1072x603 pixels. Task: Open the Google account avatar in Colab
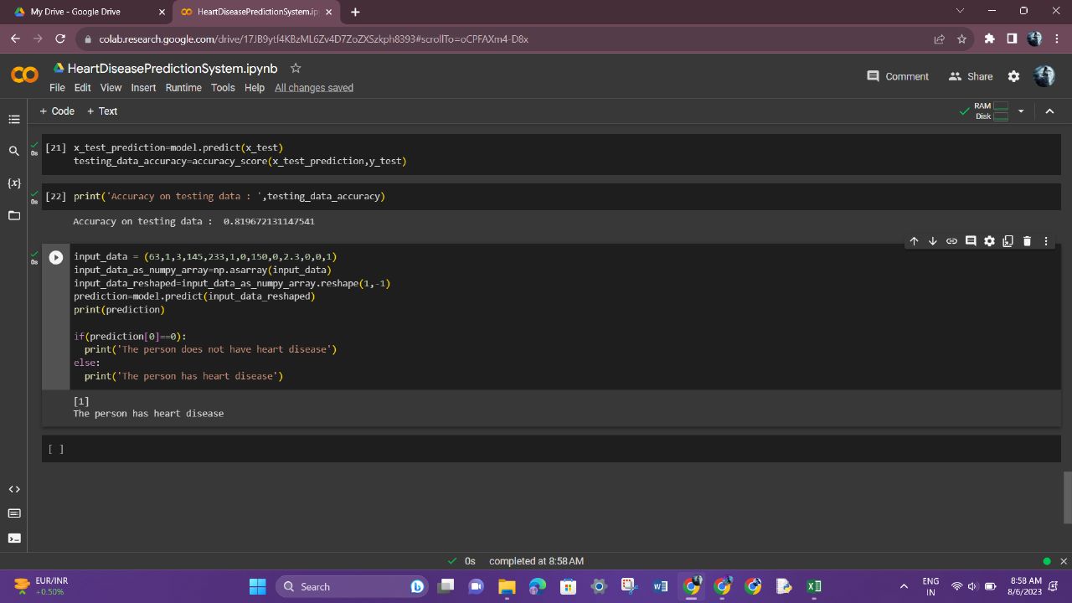coord(1044,76)
